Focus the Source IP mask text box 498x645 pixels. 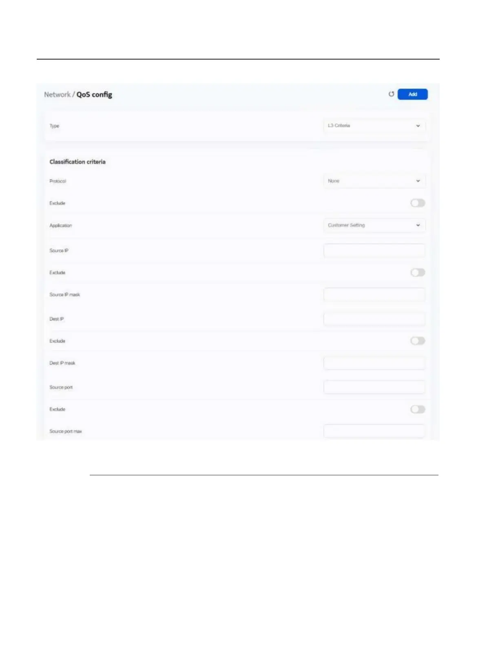(374, 295)
